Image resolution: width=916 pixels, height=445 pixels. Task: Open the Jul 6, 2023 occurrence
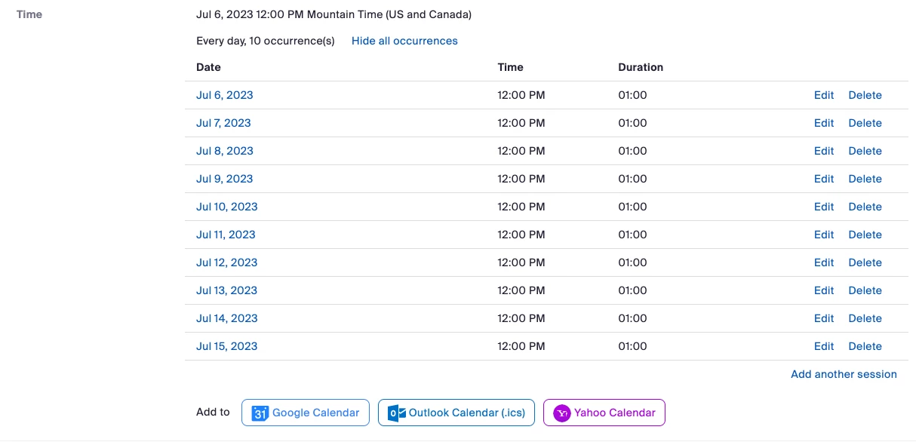point(225,95)
